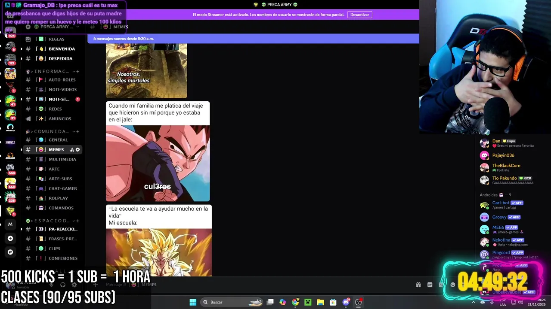Add channel to ESPACIO D category with plus
This screenshot has width=551, height=309.
coord(77,221)
